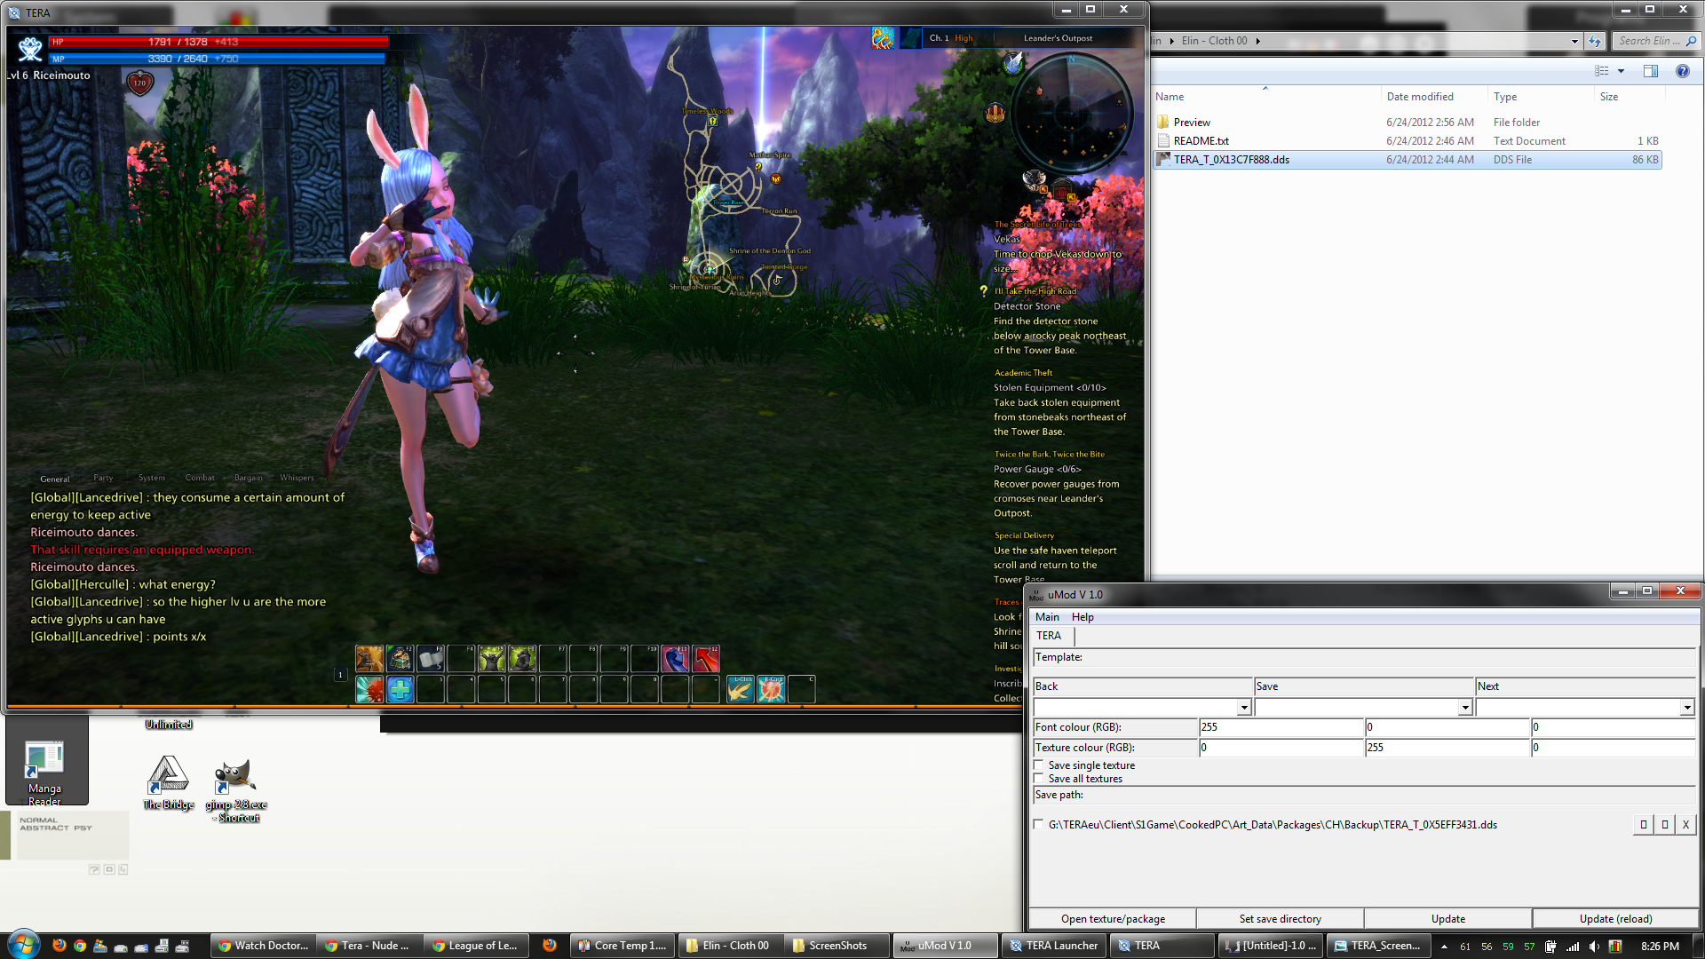Enable Save single texture checkbox
1705x959 pixels.
(1038, 765)
